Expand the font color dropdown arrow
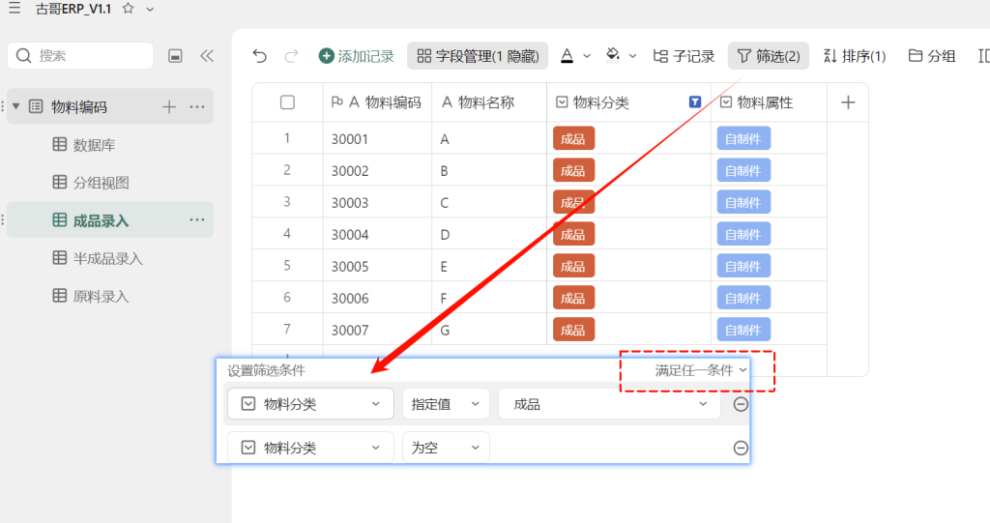Screen dimensions: 990x523 (x=587, y=56)
